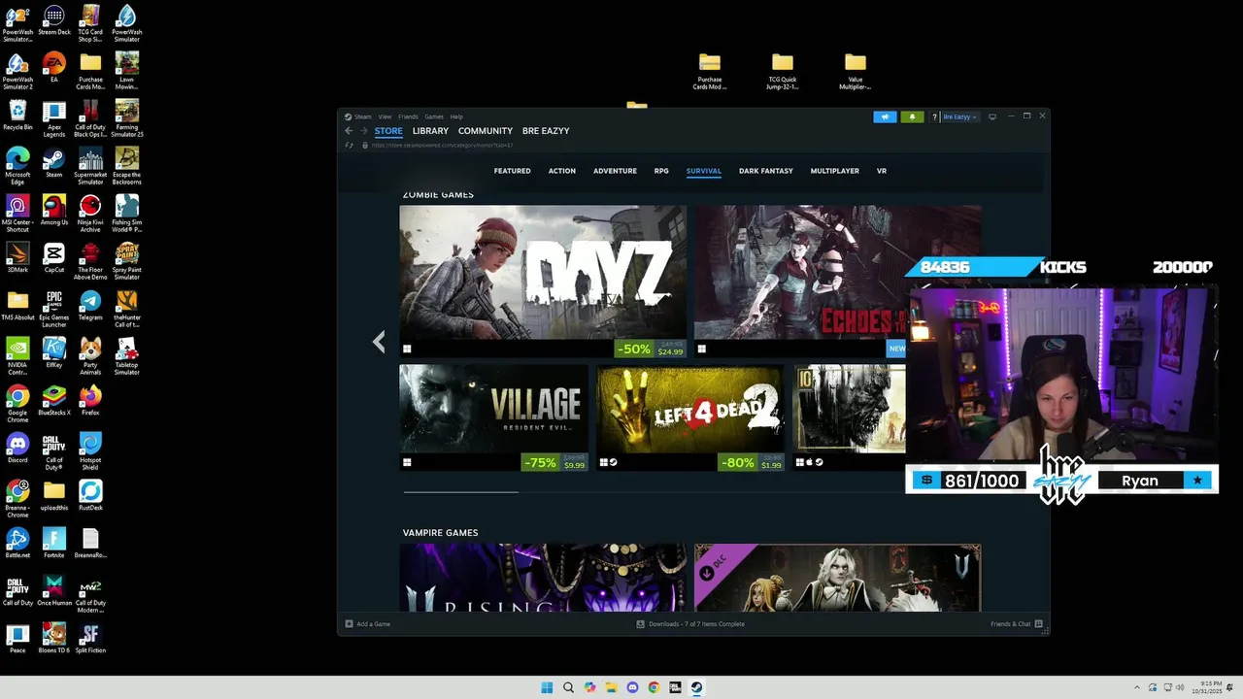The width and height of the screenshot is (1243, 699).
Task: Open EA app desktop shortcut
Action: pos(54,68)
